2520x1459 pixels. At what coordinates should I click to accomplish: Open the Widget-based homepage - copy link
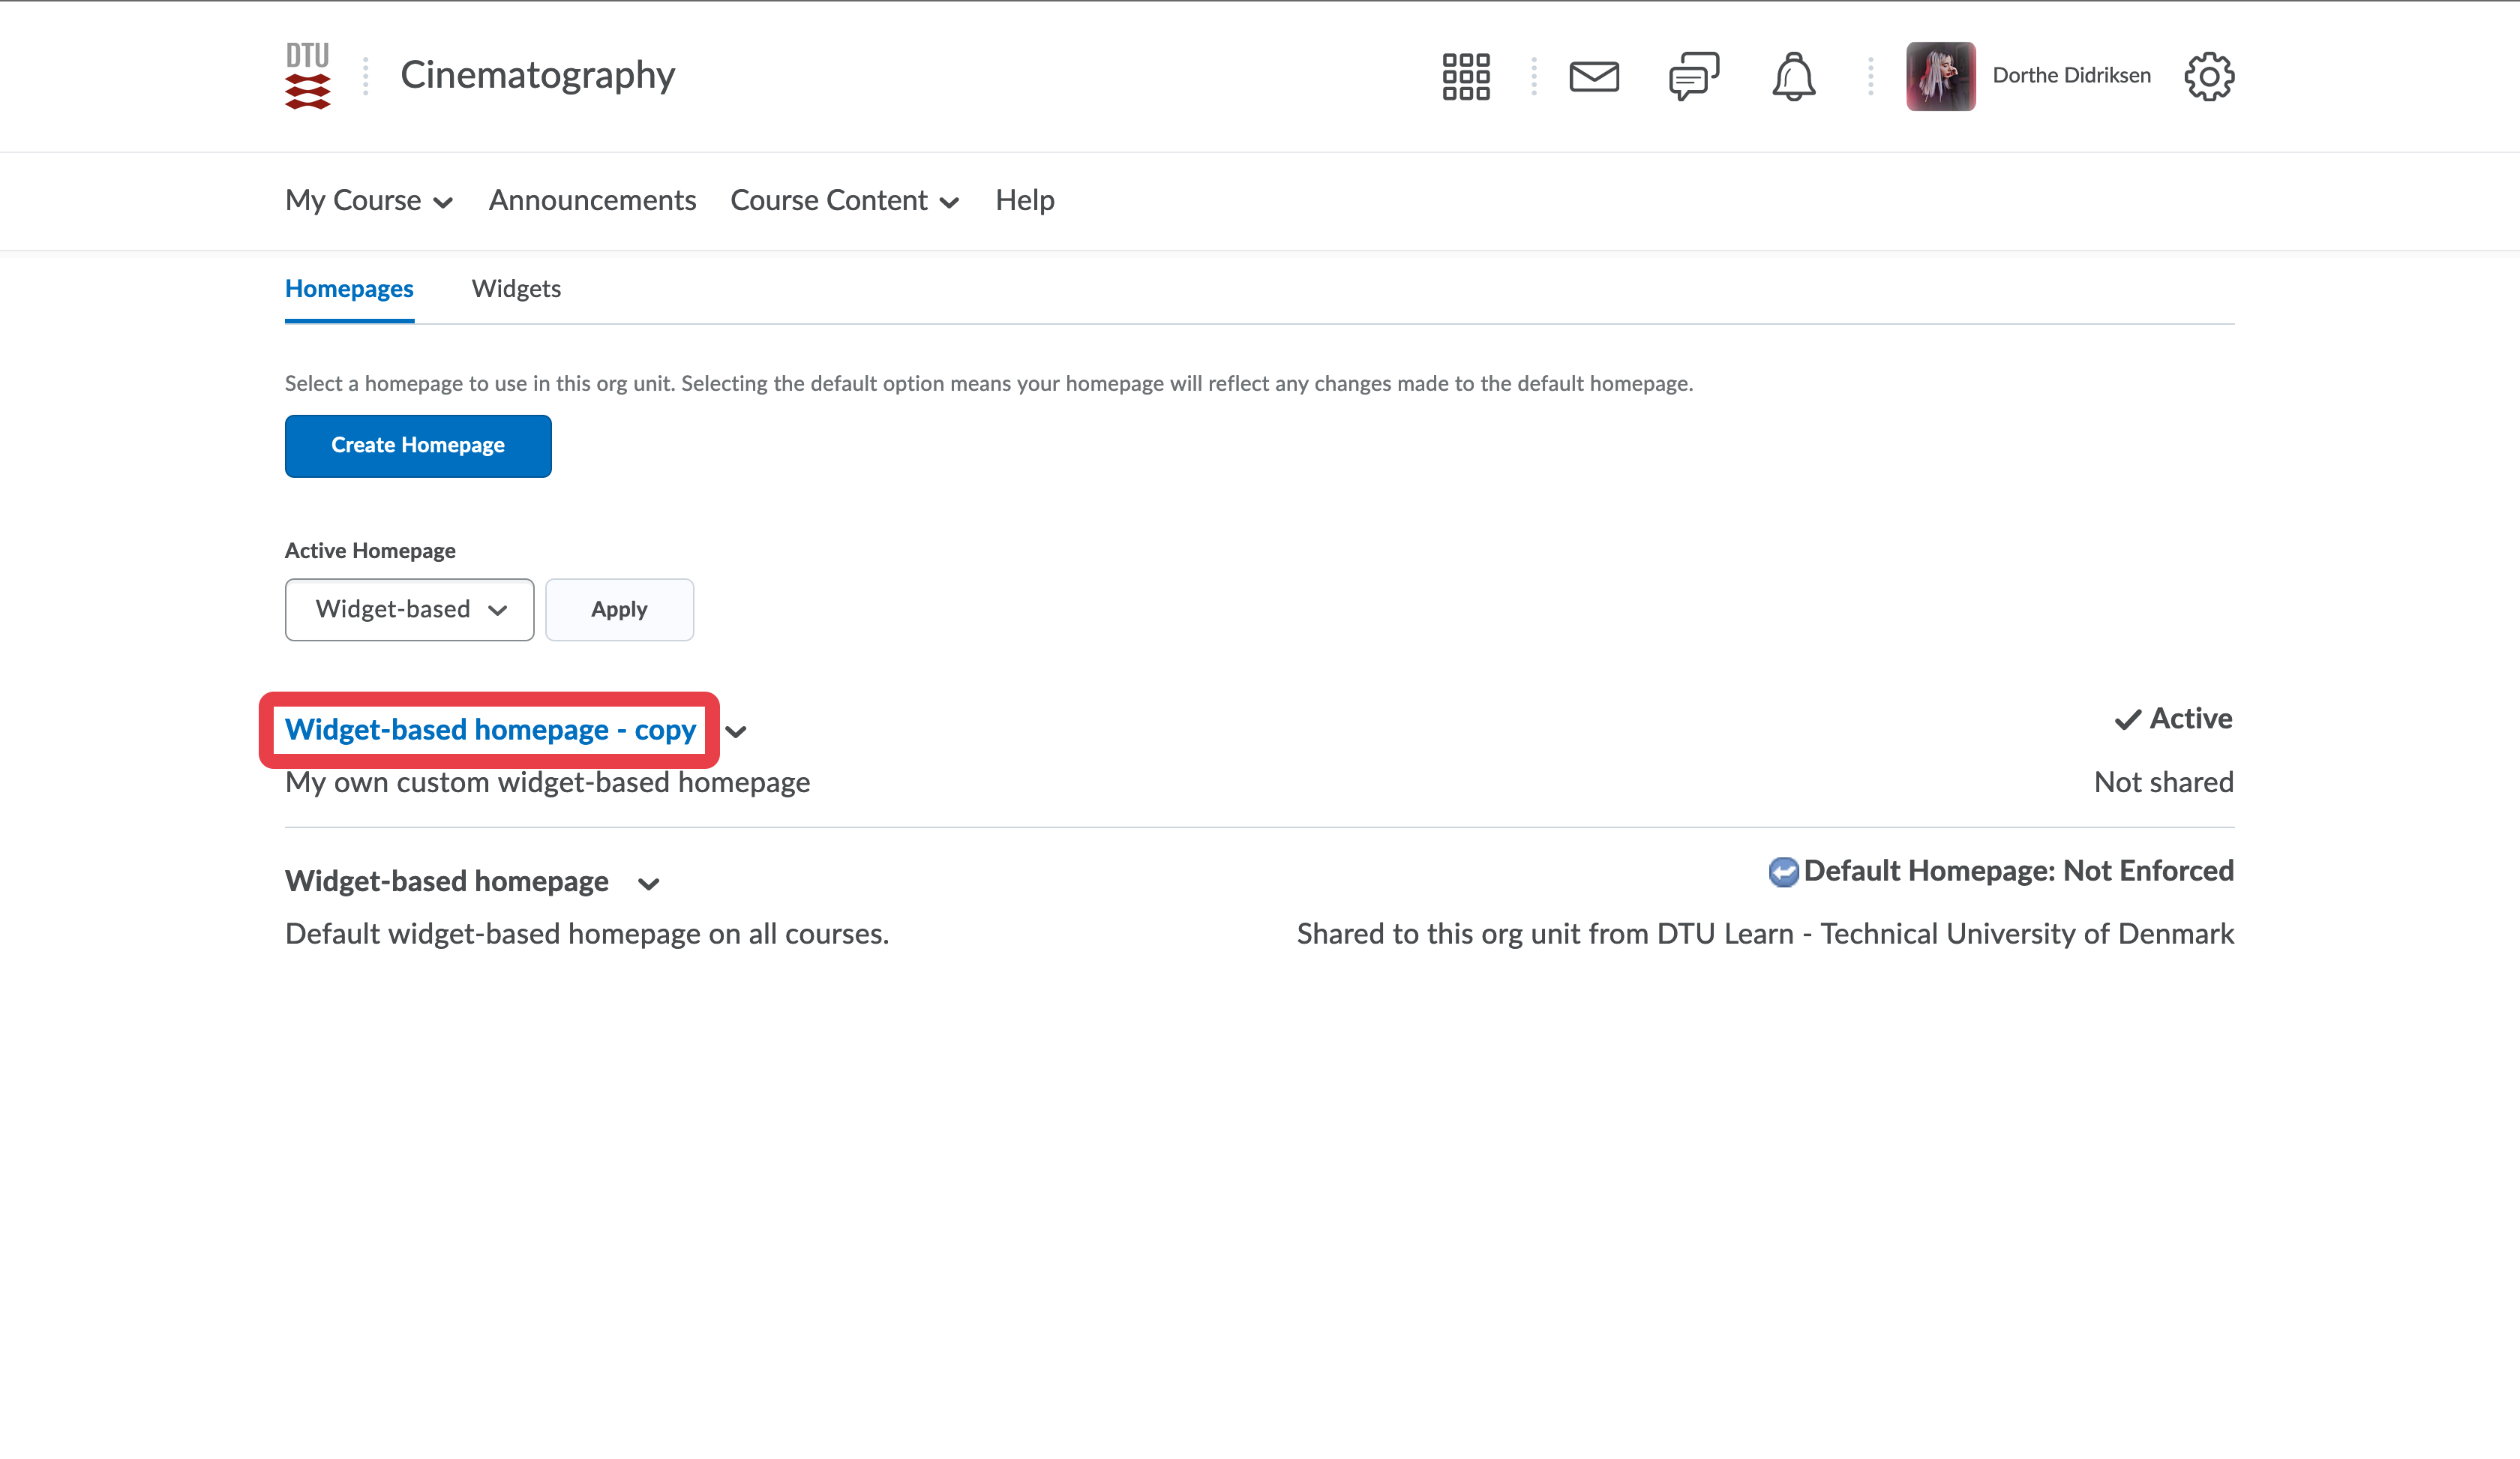[490, 730]
